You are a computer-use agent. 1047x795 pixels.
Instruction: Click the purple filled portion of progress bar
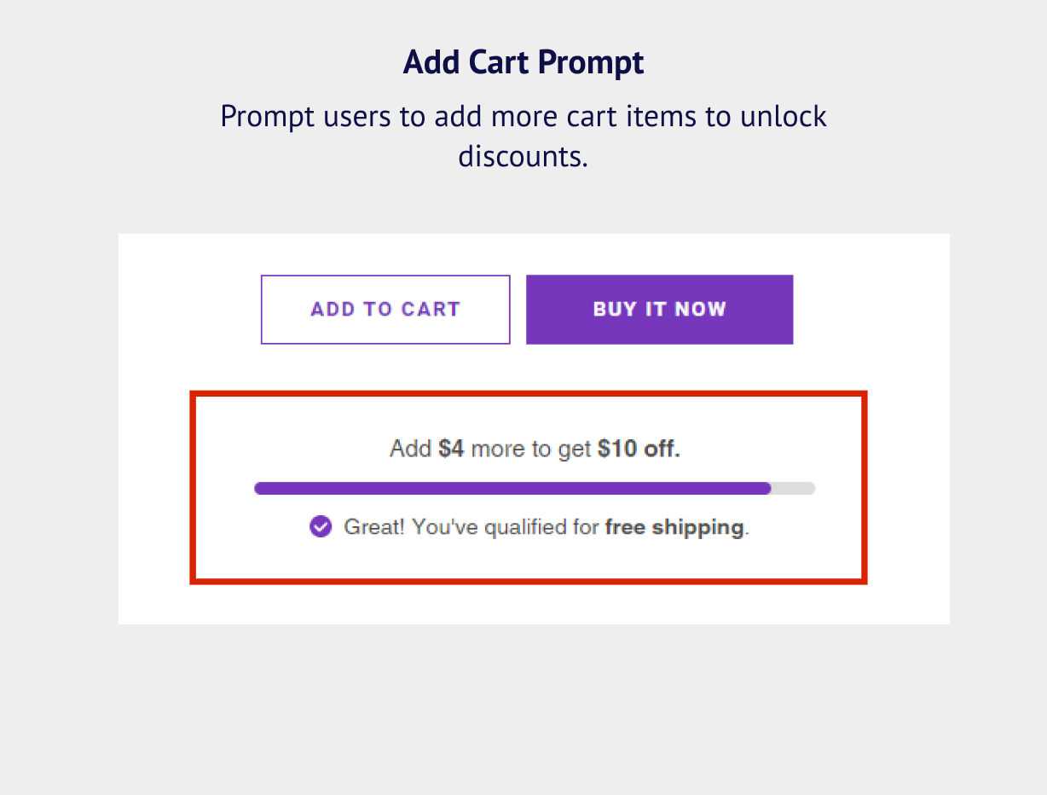512,489
